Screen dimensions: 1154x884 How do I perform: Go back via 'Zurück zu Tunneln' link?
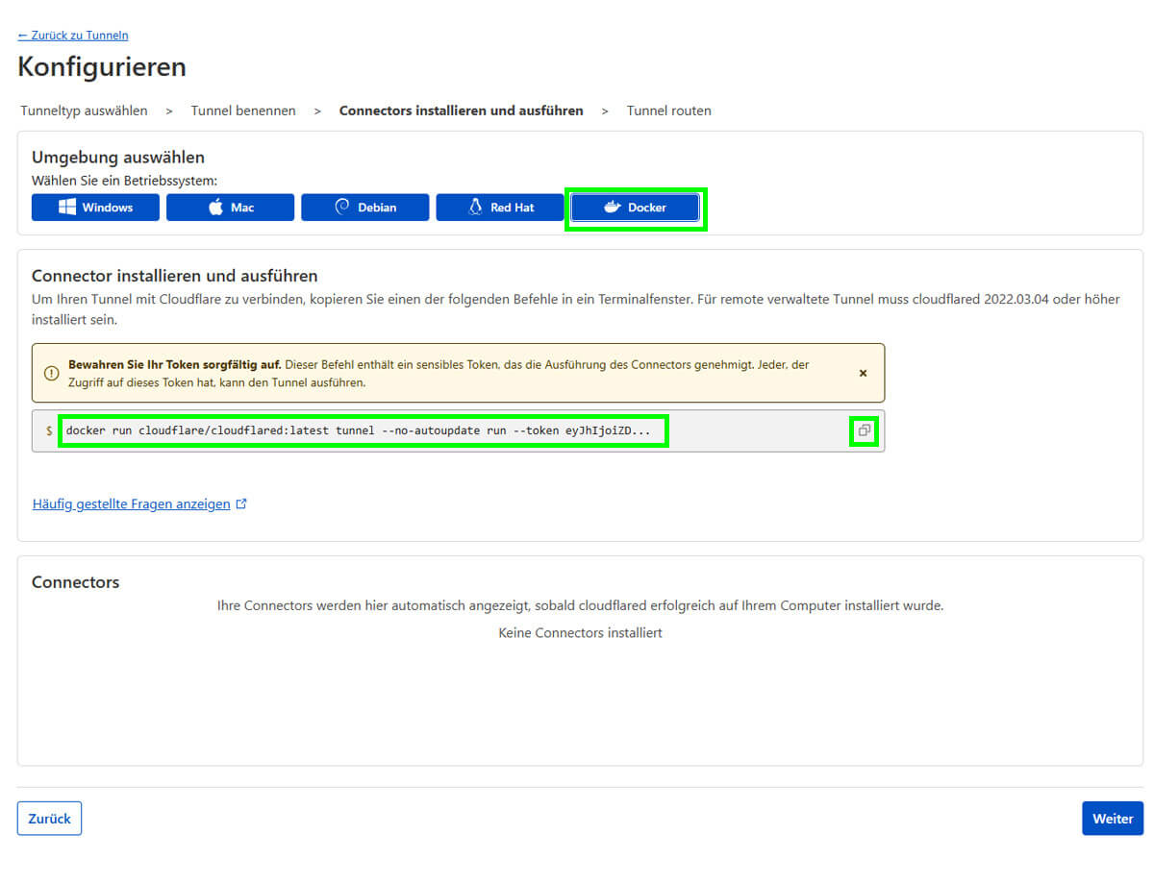(73, 36)
